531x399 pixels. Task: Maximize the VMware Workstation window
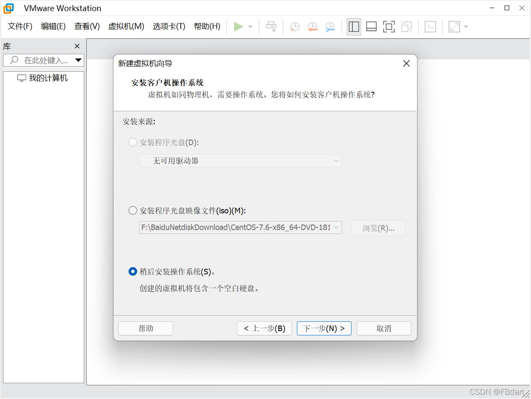(x=507, y=8)
